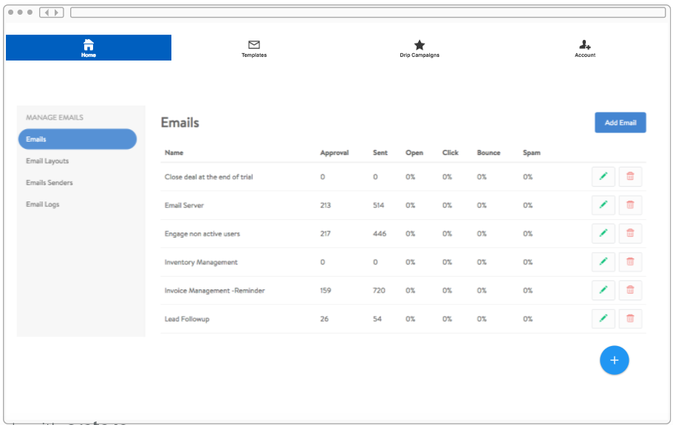Go forward with browser forward arrow
The width and height of the screenshot is (673, 425).
pos(56,13)
